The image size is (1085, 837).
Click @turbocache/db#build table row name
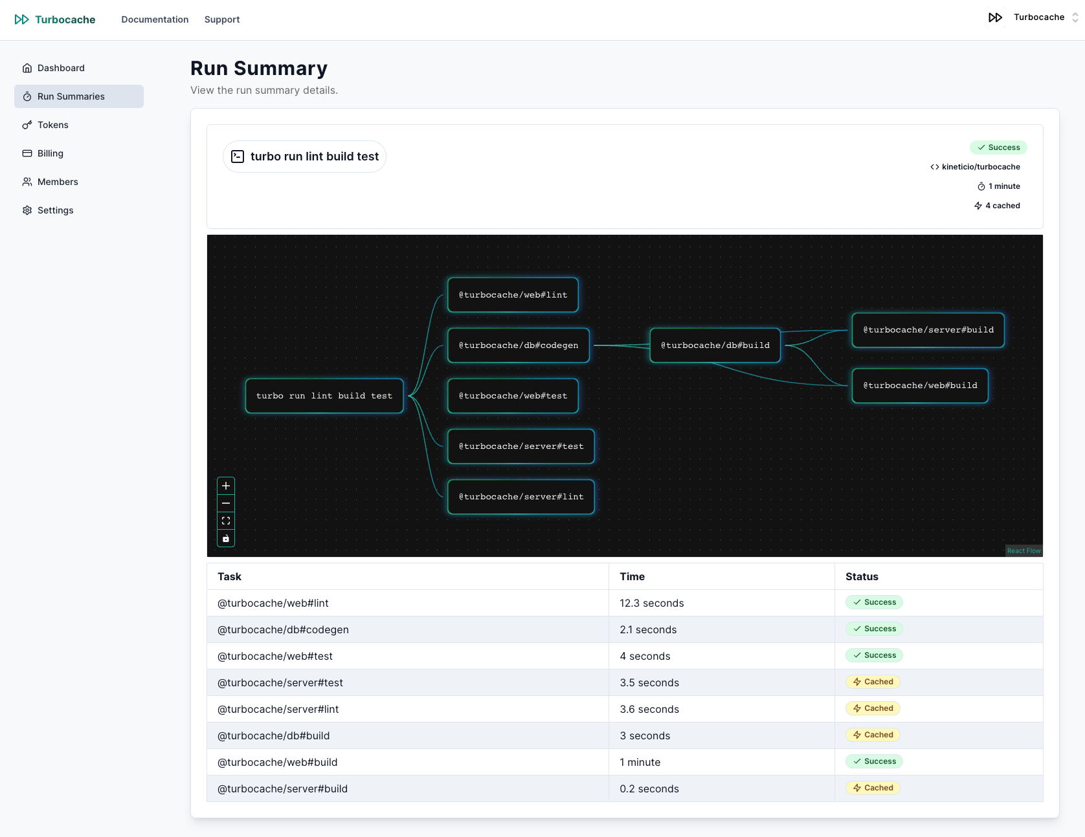274,735
